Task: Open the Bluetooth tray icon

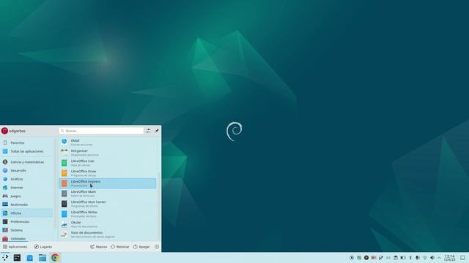Action: [x=410, y=258]
